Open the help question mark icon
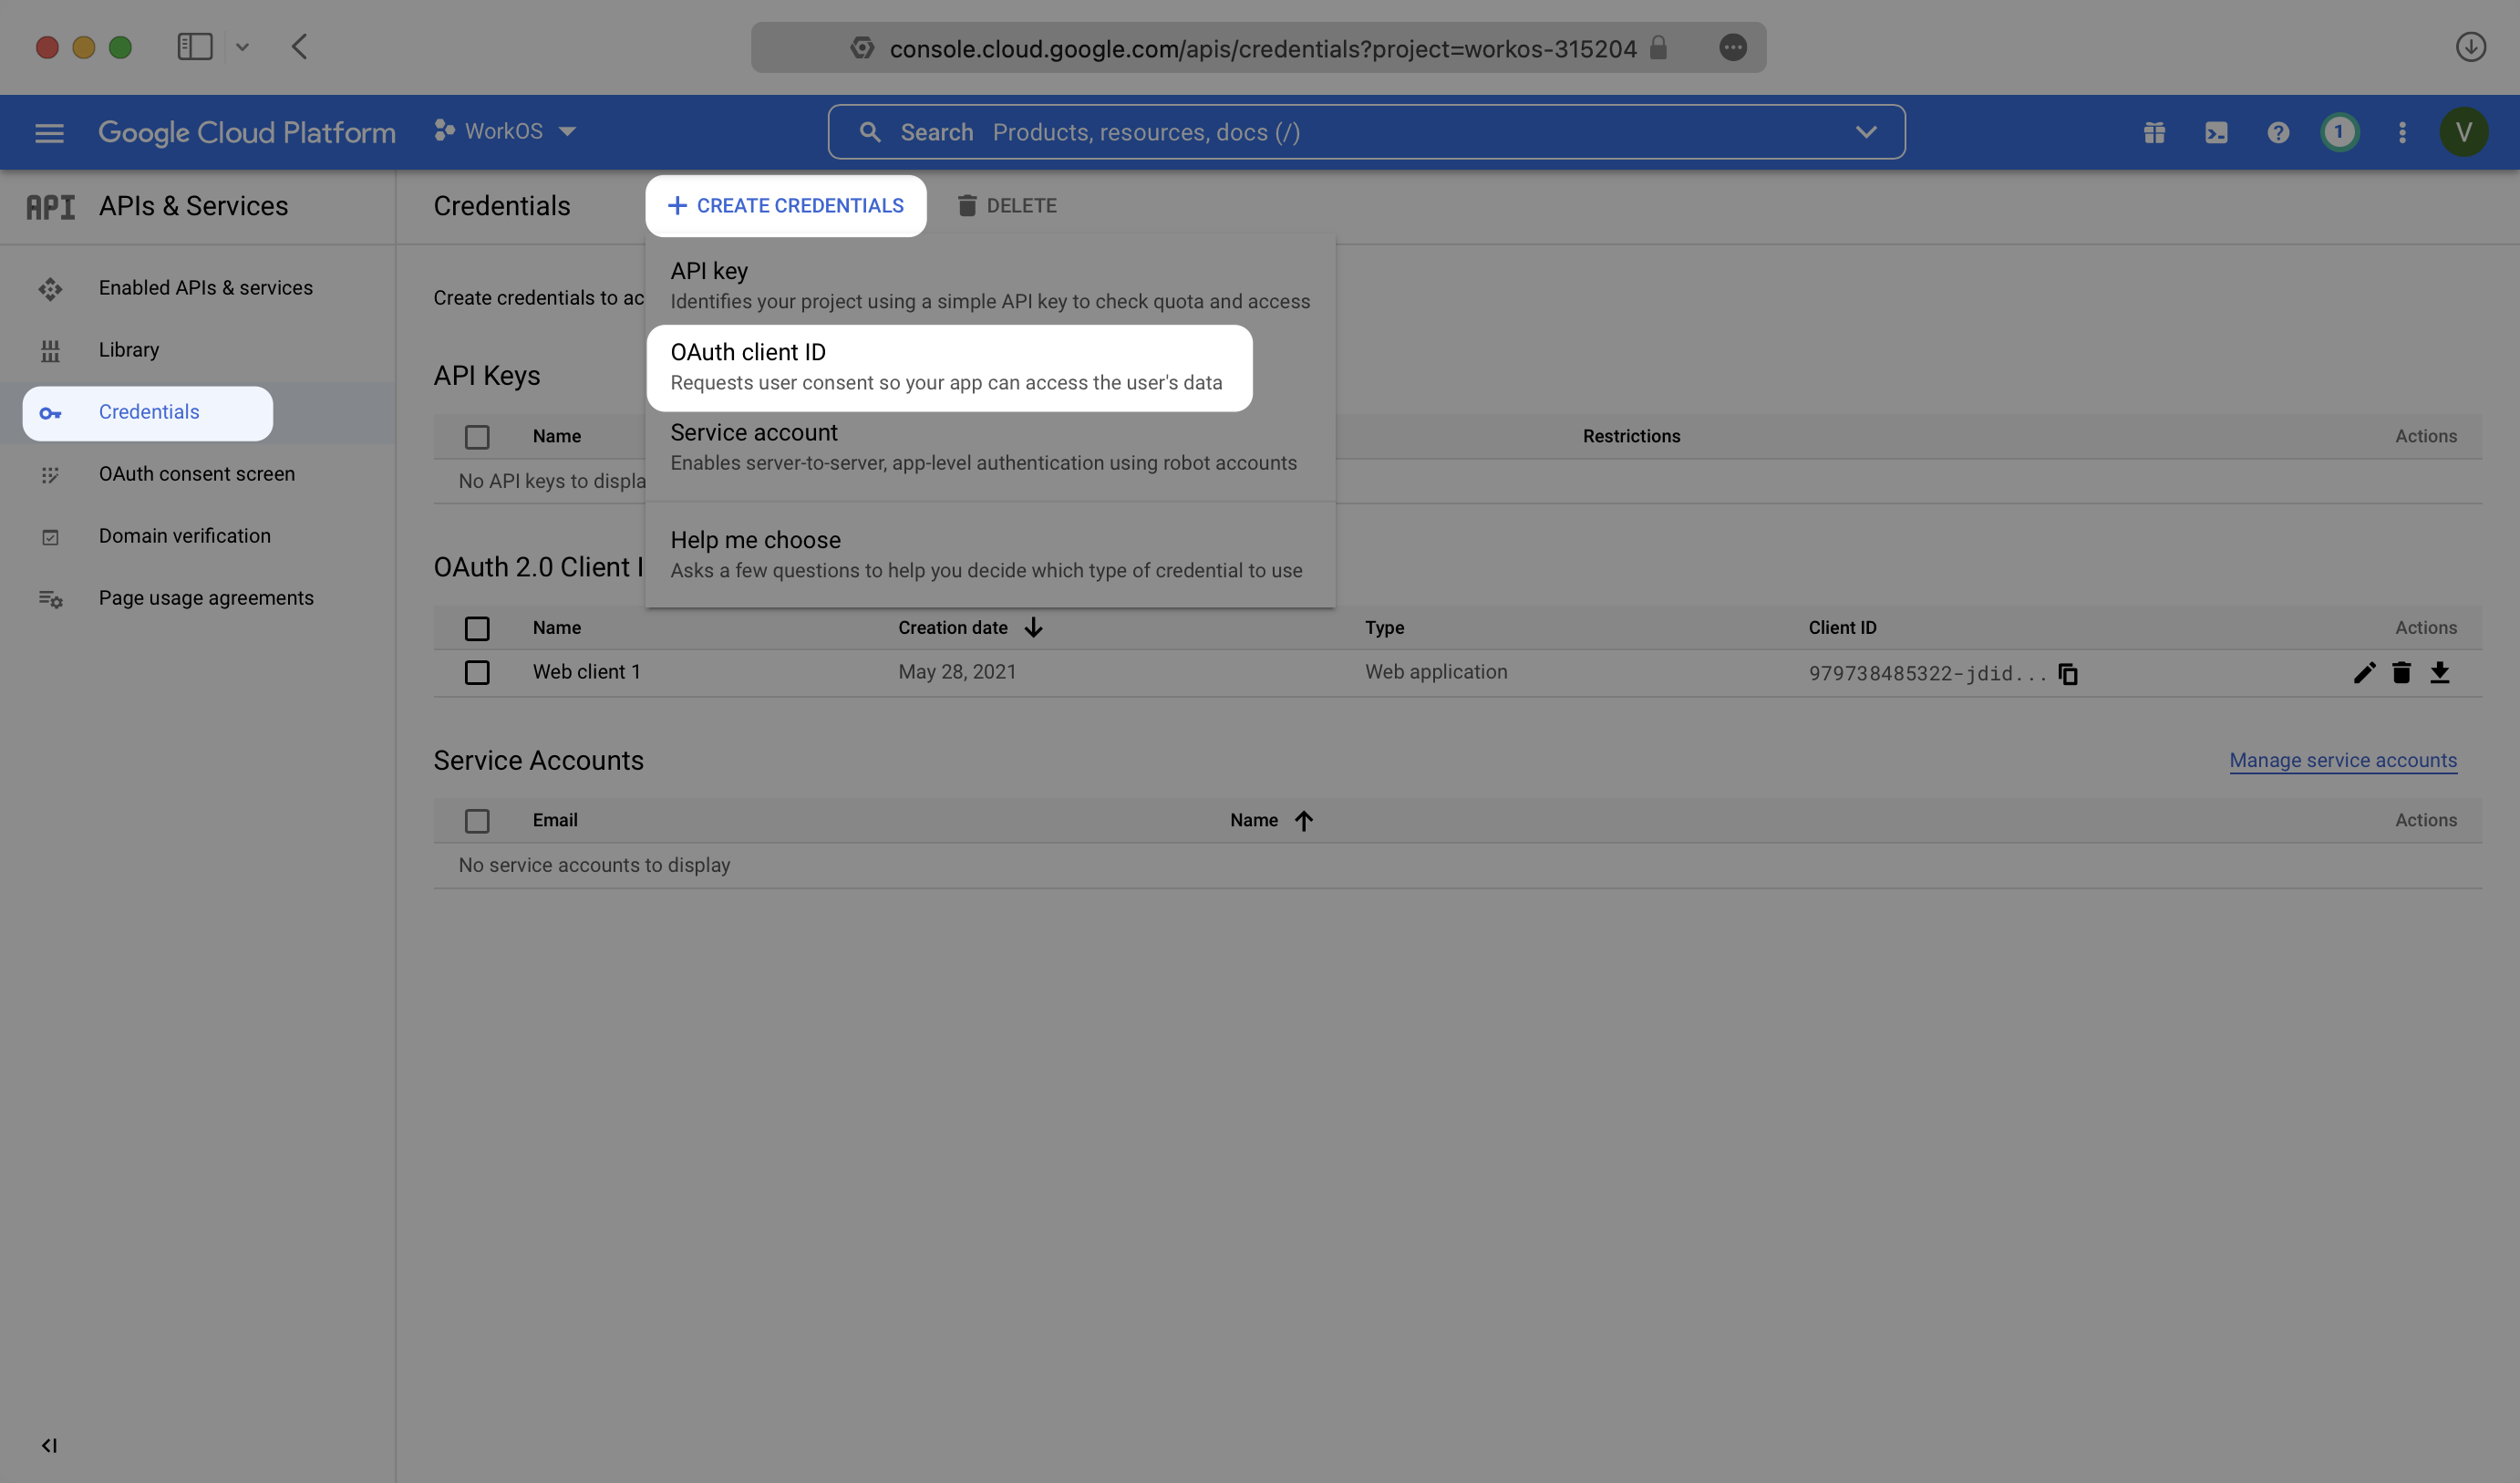2520x1483 pixels. pyautogui.click(x=2278, y=132)
